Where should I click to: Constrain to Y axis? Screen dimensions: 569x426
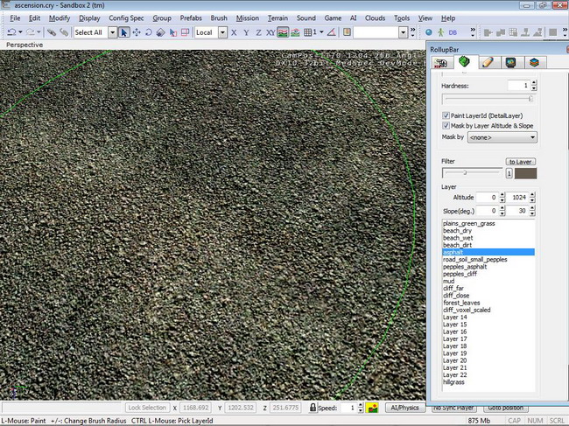(246, 32)
